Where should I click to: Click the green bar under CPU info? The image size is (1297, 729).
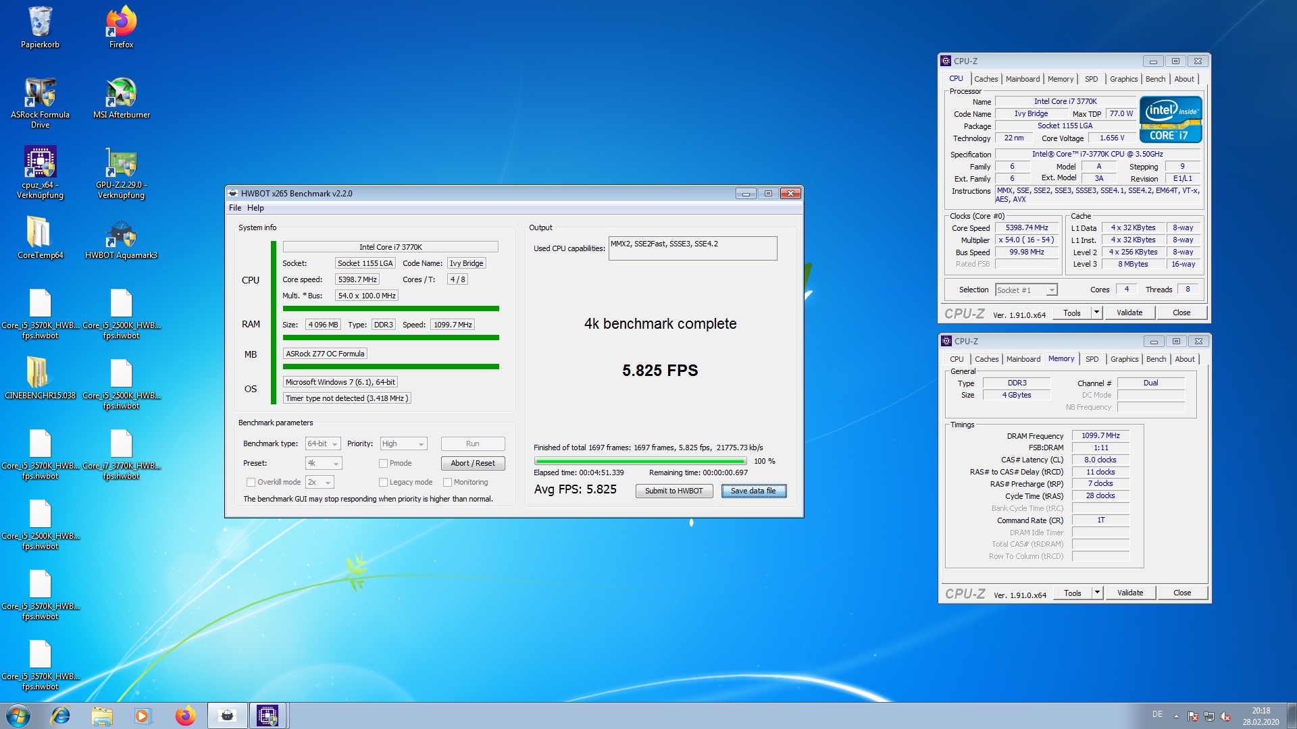coord(390,309)
